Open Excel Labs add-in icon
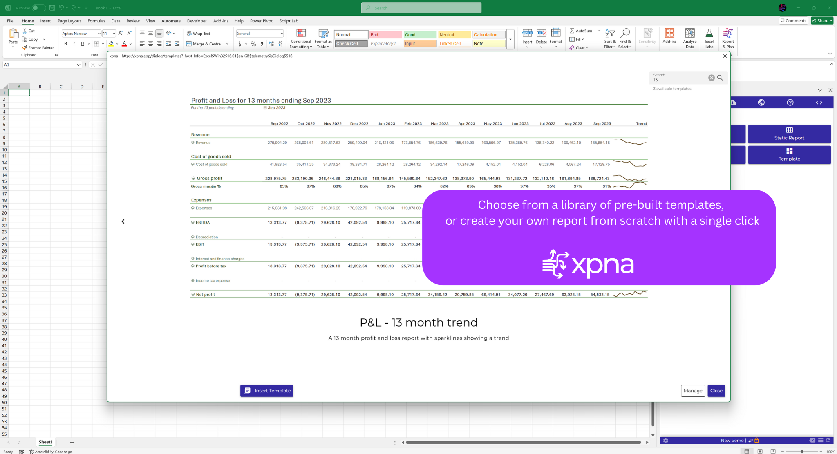This screenshot has height=454, width=837. (709, 34)
